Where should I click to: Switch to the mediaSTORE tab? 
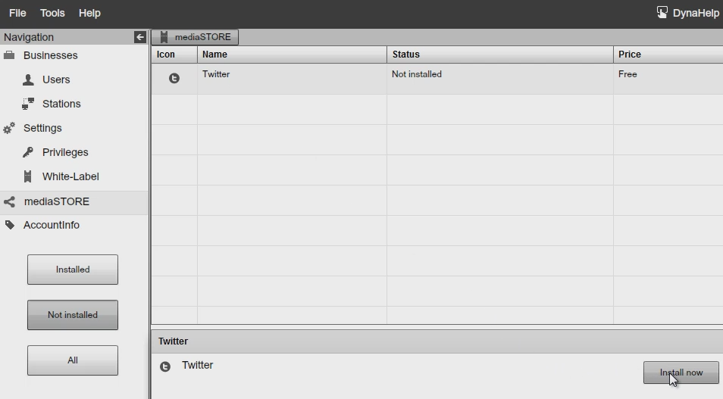[196, 37]
